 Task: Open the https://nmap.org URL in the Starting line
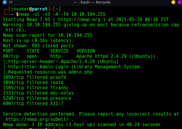(79, 19)
